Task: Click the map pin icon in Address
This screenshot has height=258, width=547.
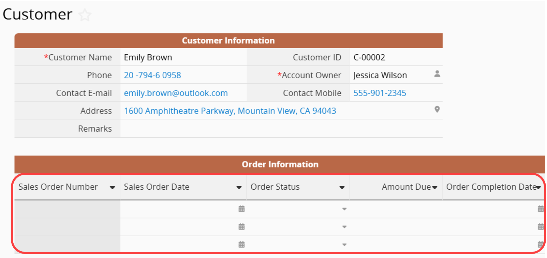Action: (x=437, y=109)
